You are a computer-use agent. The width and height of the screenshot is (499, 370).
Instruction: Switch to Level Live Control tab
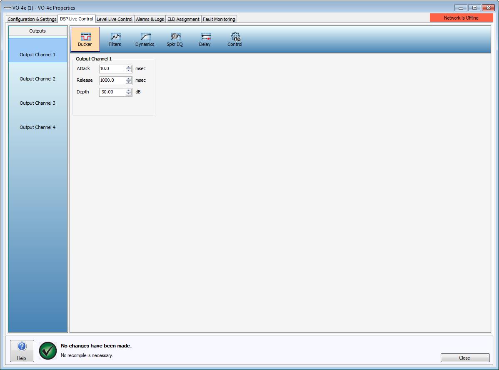click(x=115, y=19)
